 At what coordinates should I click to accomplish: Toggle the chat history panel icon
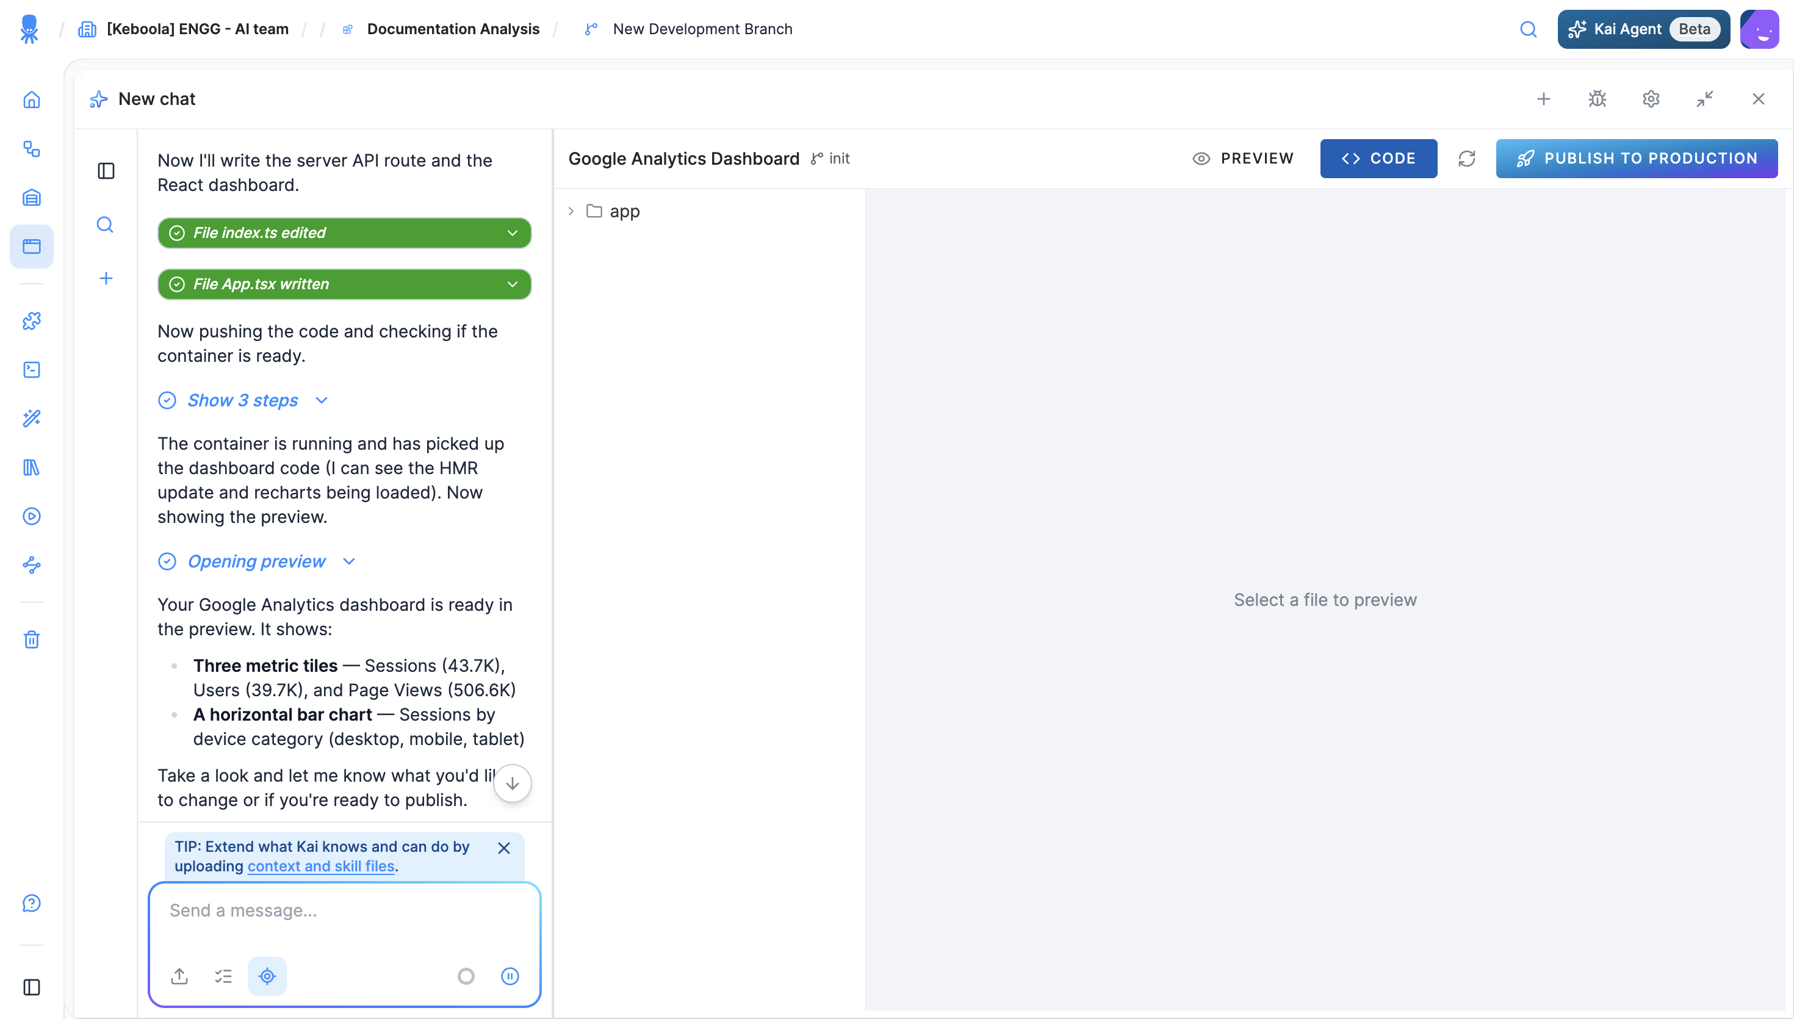[x=106, y=171]
